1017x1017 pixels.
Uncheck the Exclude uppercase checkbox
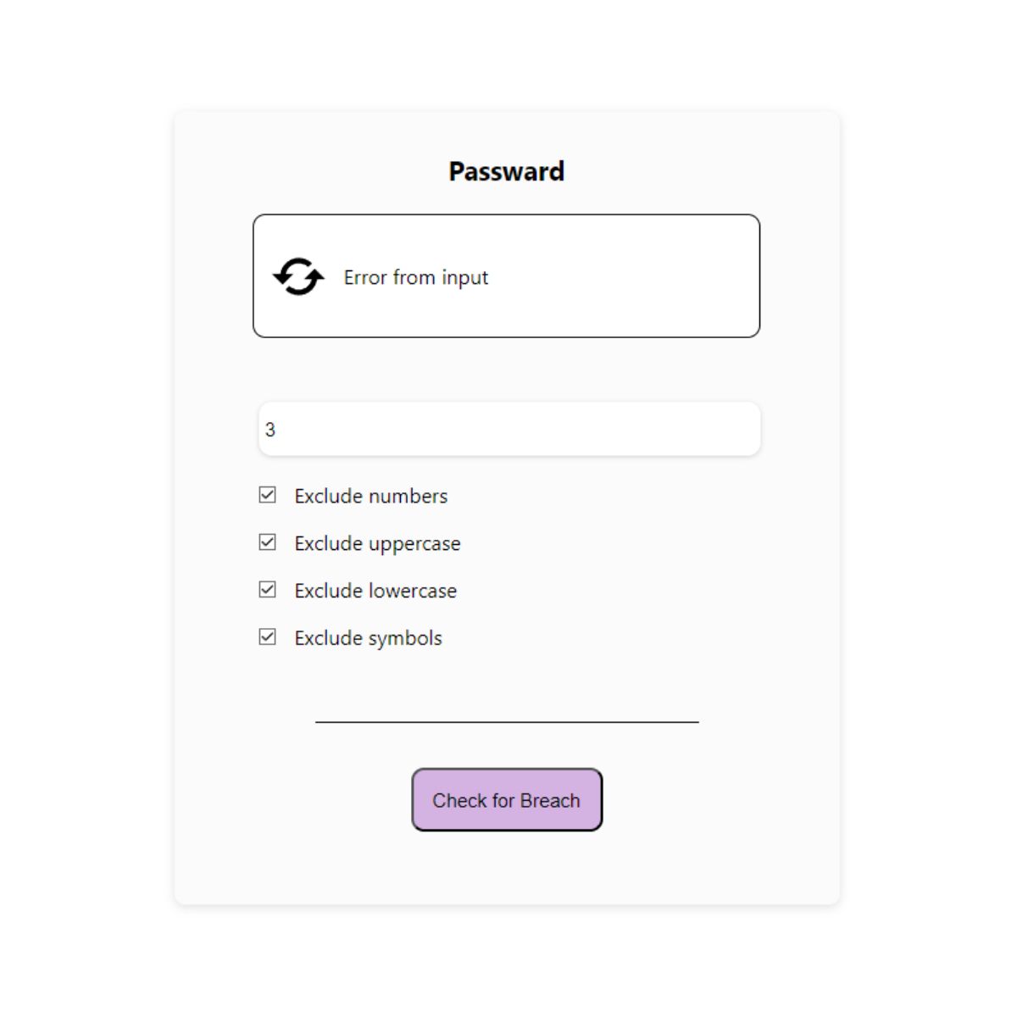point(267,542)
